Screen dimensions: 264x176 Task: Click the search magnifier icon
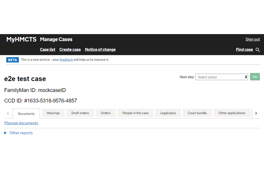258,50
